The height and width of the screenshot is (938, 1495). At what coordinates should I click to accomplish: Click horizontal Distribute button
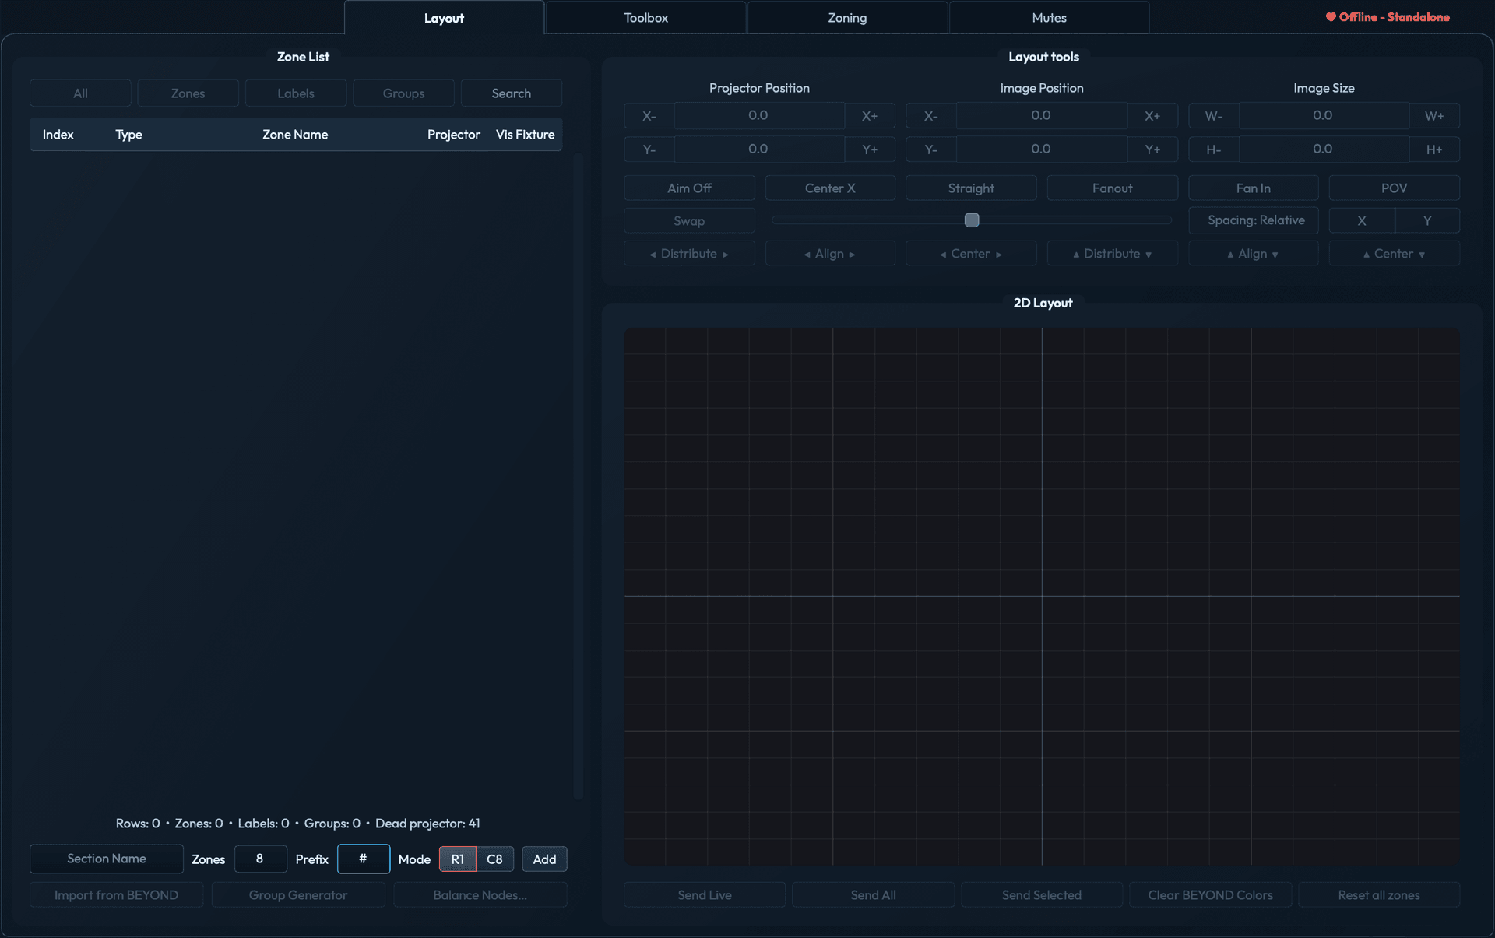tap(689, 254)
